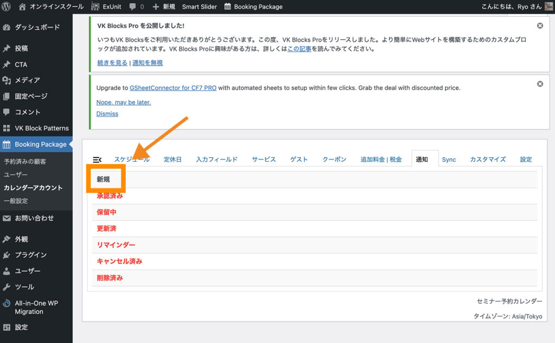Dismiss the VK Blocks Pro notice
The height and width of the screenshot is (343, 555).
click(540, 26)
